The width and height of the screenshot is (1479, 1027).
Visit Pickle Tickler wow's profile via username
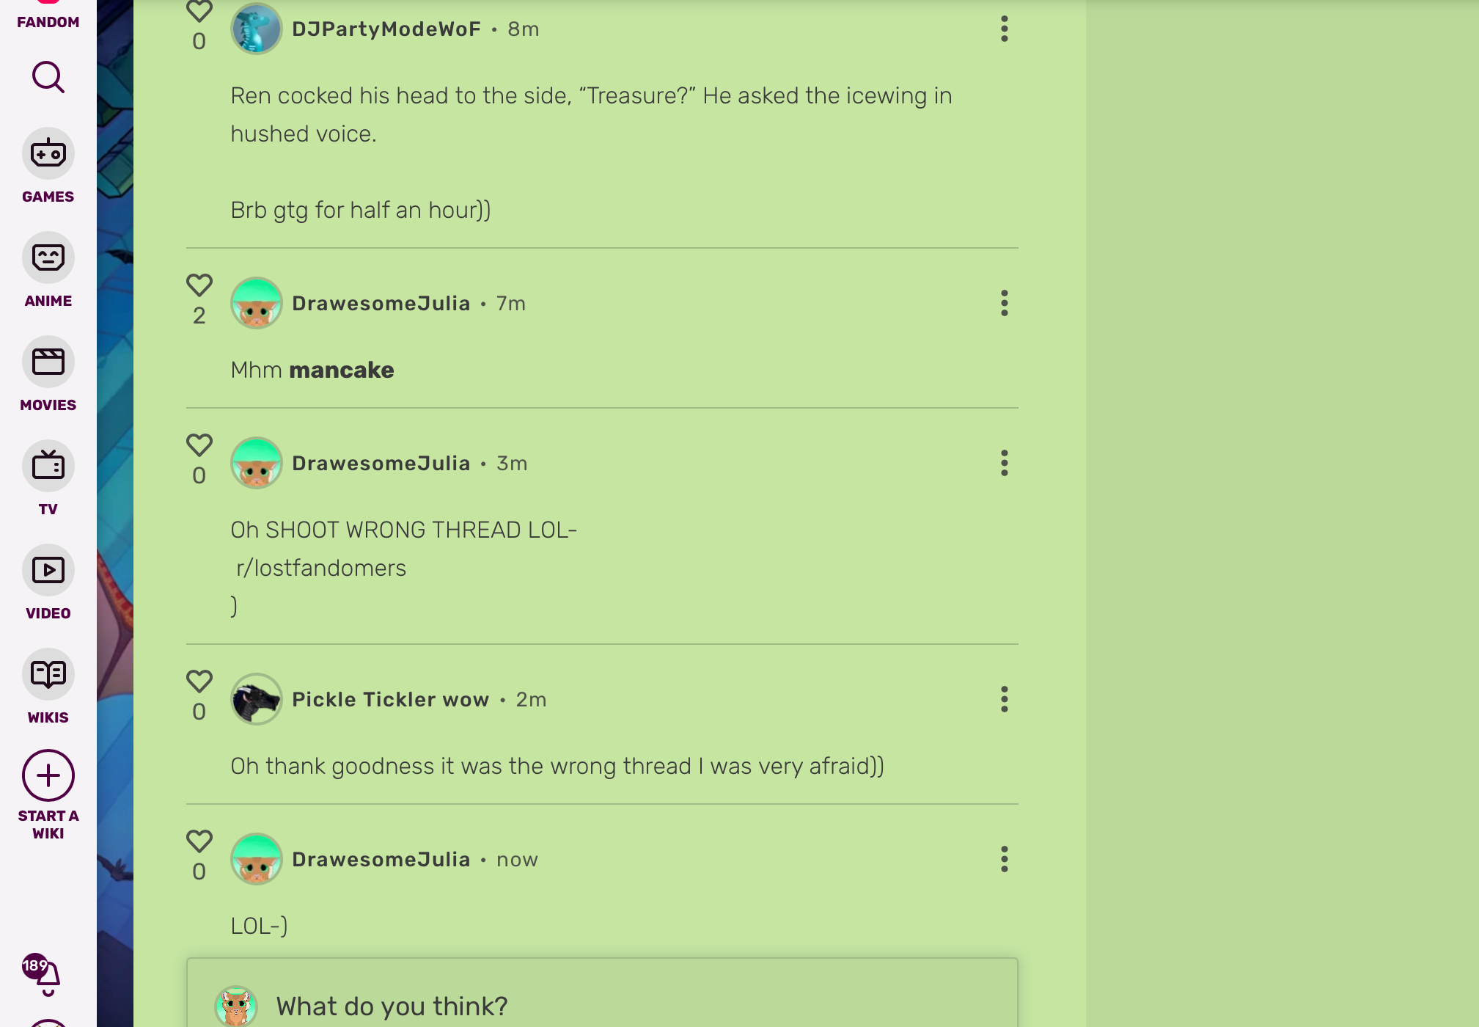tap(391, 699)
